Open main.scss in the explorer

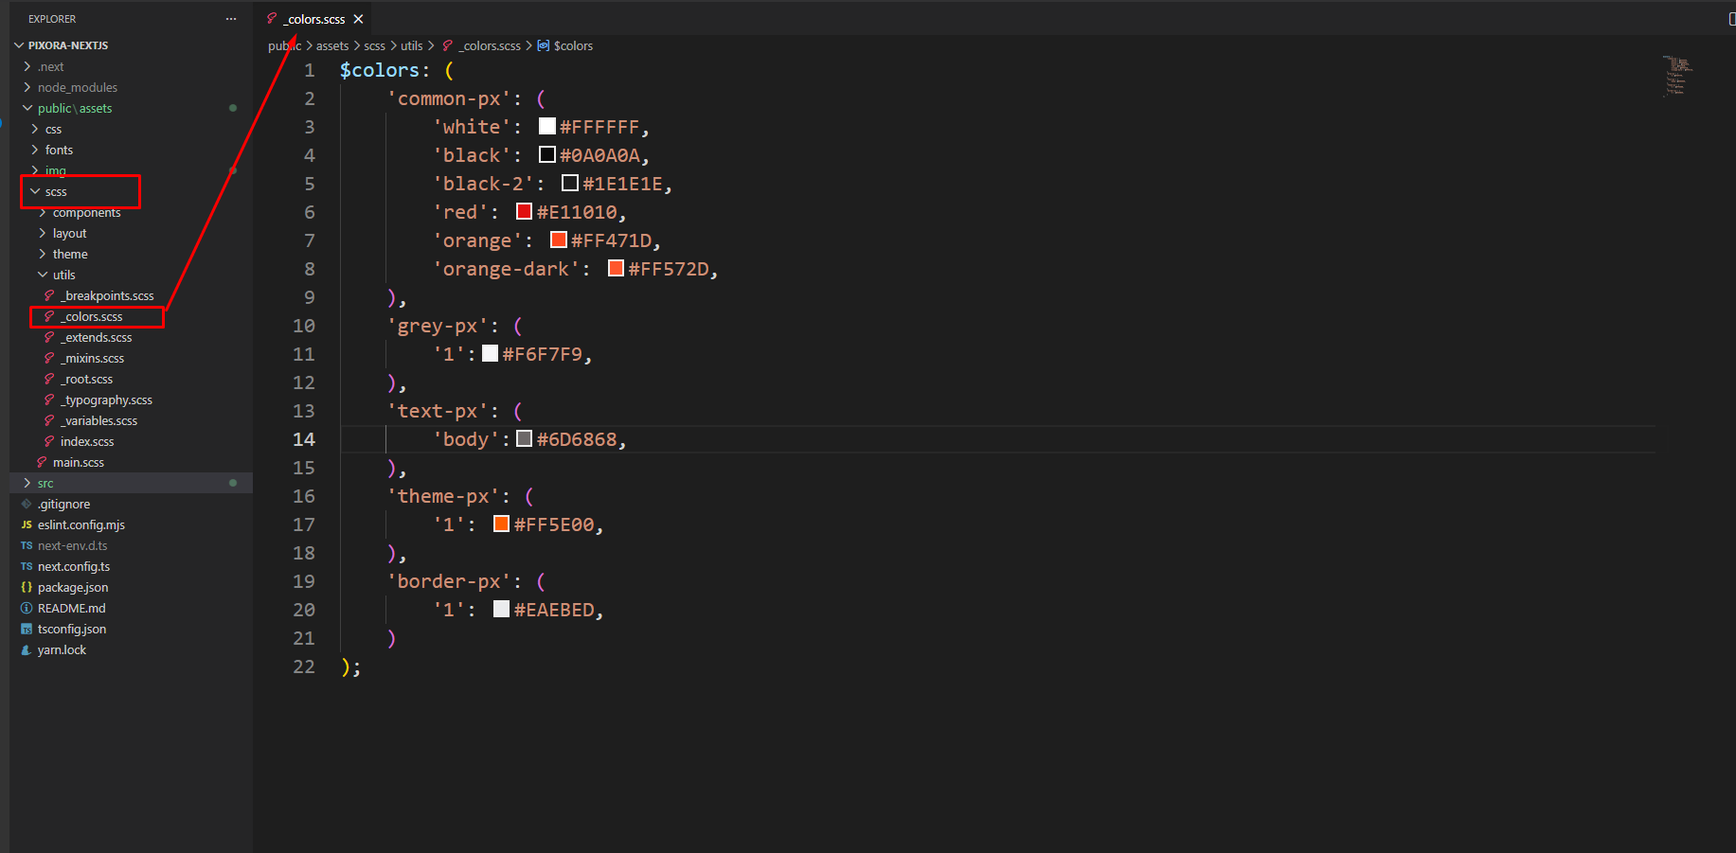pos(79,462)
